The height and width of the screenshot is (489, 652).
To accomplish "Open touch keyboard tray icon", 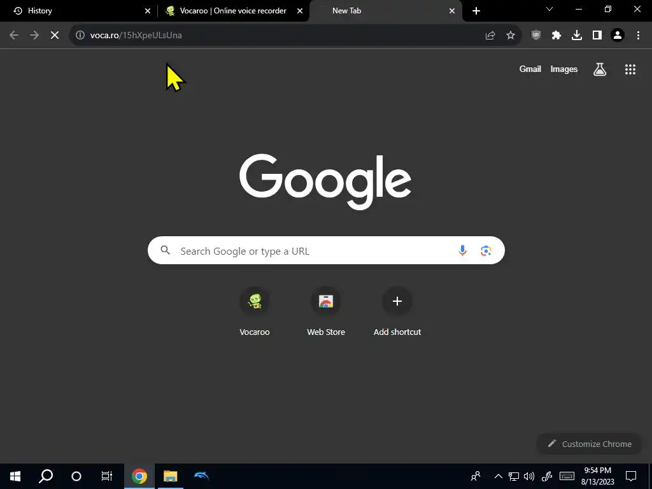I will click(567, 476).
